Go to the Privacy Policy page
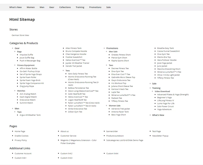The image size is (203, 165). [21, 140]
